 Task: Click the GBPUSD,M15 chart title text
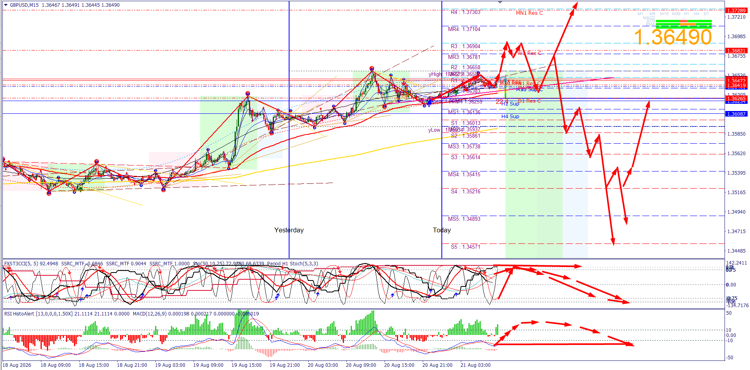[x=24, y=5]
